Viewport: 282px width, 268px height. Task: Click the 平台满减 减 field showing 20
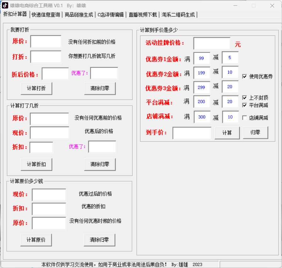[x=230, y=102]
